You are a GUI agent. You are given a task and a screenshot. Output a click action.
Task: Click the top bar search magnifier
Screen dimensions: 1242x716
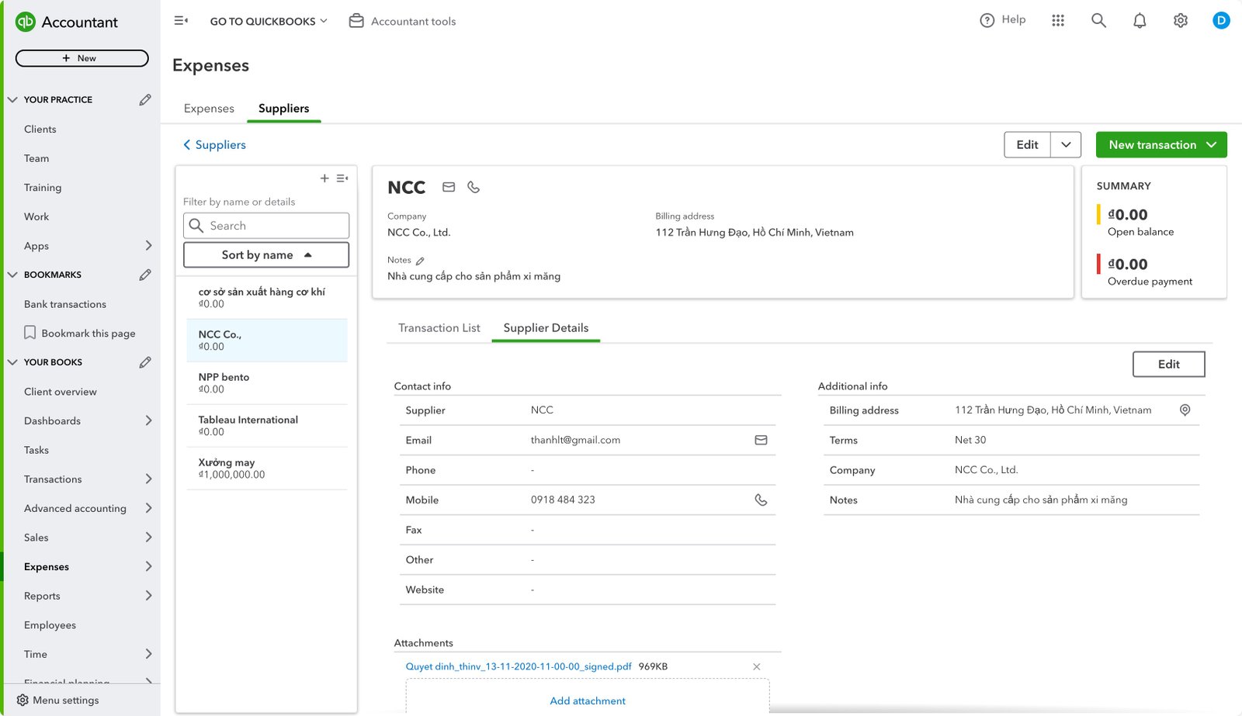pos(1098,21)
